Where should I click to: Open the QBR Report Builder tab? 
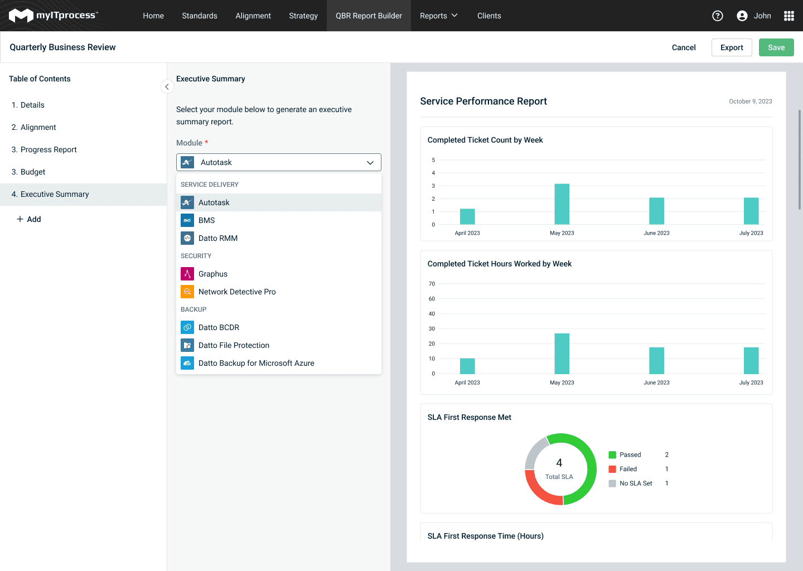pos(369,16)
